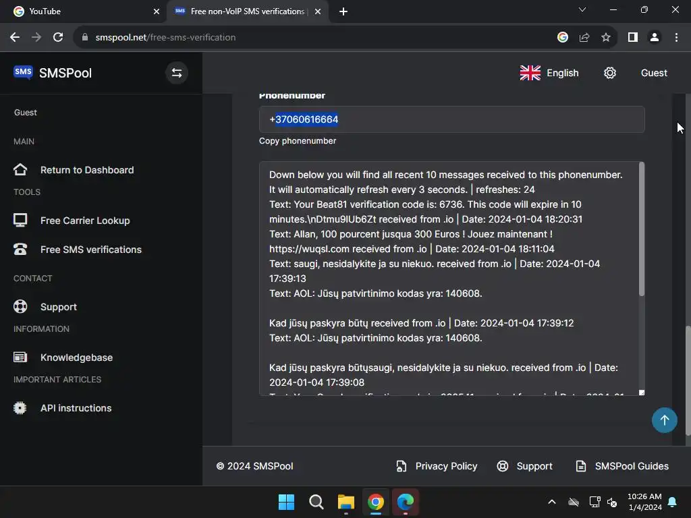691x518 pixels.
Task: Open the Knowledgebase link
Action: pyautogui.click(x=77, y=357)
